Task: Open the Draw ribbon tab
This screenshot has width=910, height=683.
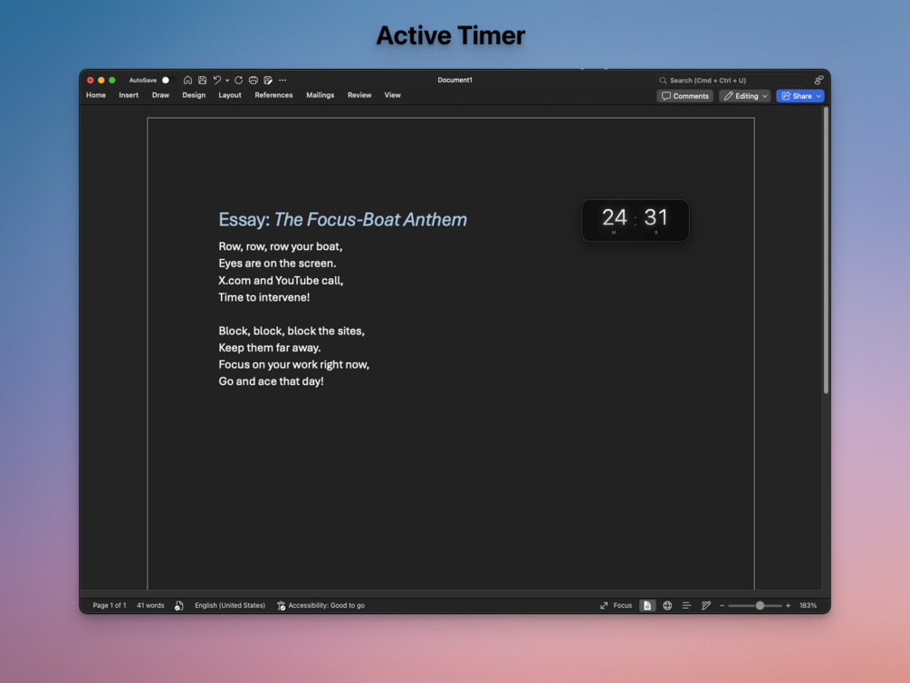Action: (161, 95)
